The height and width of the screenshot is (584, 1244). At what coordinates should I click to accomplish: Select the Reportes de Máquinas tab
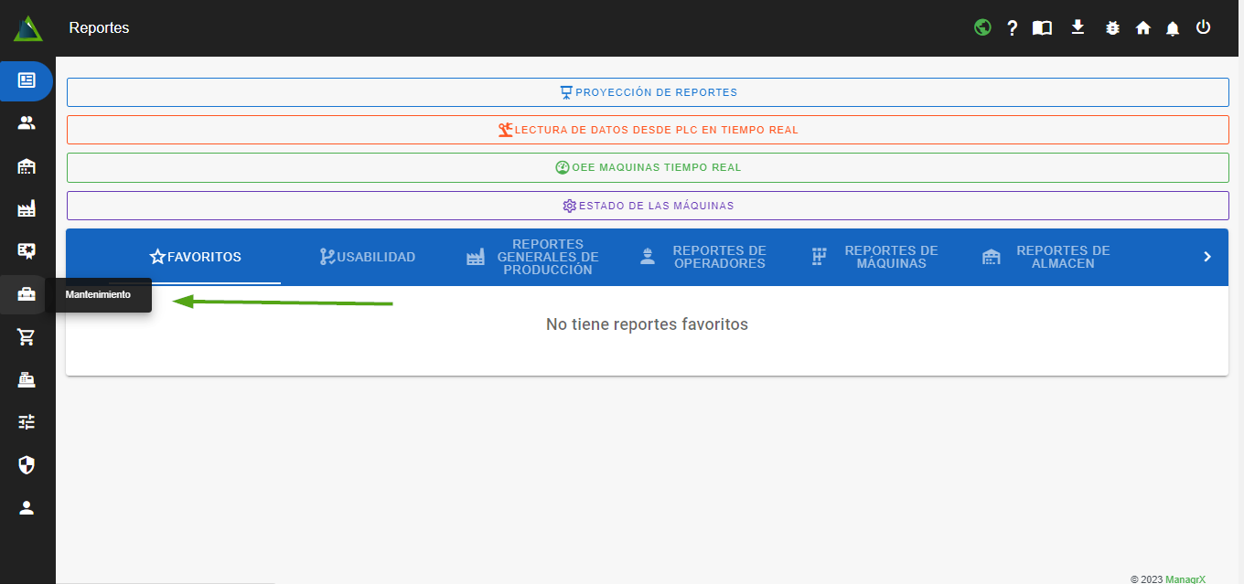tap(875, 257)
